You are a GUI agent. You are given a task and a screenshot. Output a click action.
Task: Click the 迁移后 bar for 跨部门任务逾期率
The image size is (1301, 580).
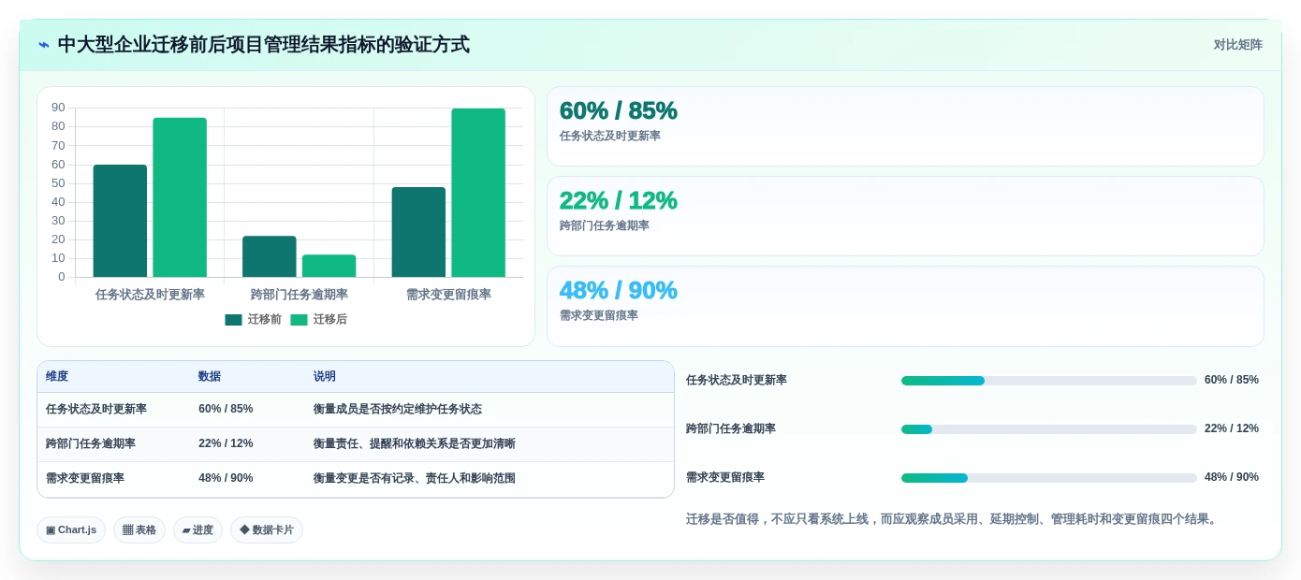point(329,266)
